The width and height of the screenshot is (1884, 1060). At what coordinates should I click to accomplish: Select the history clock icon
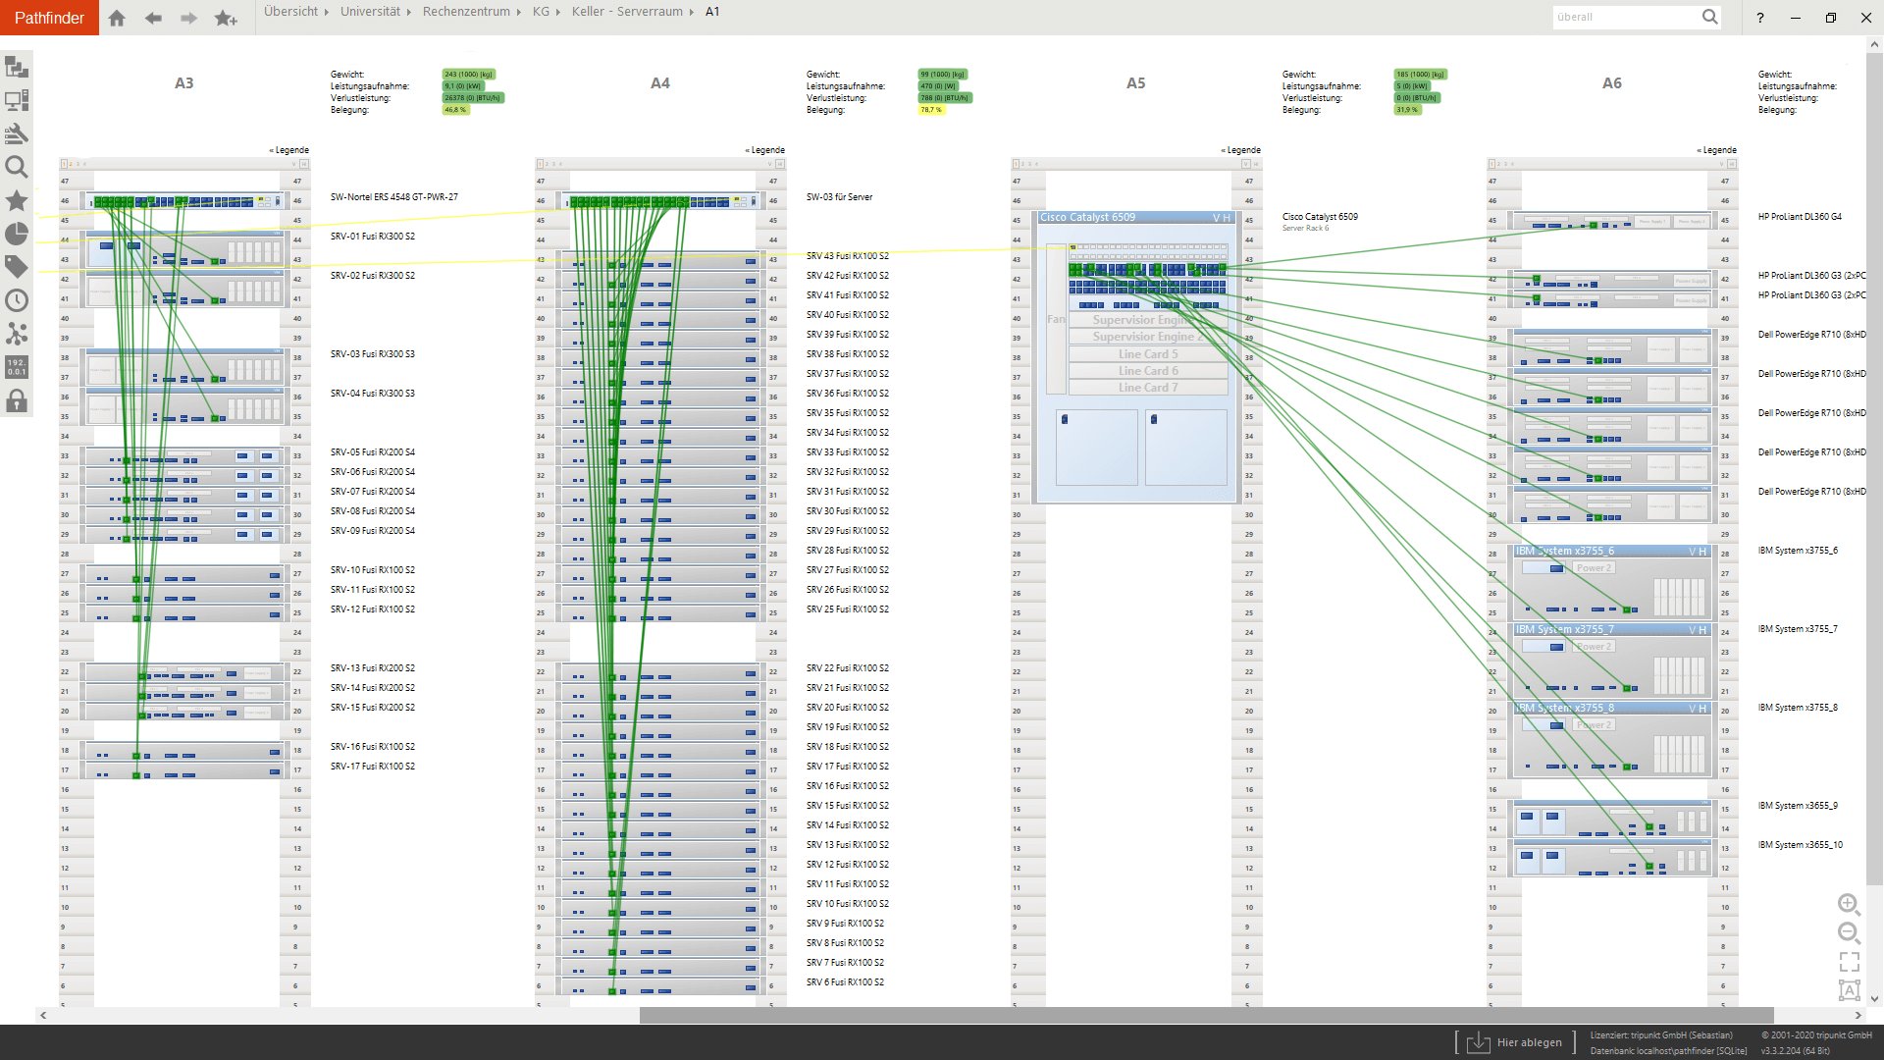coord(16,300)
